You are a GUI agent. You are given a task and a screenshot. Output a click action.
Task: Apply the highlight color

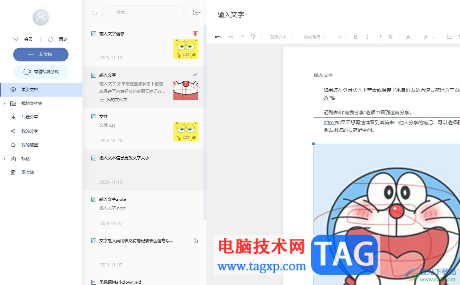(426, 37)
